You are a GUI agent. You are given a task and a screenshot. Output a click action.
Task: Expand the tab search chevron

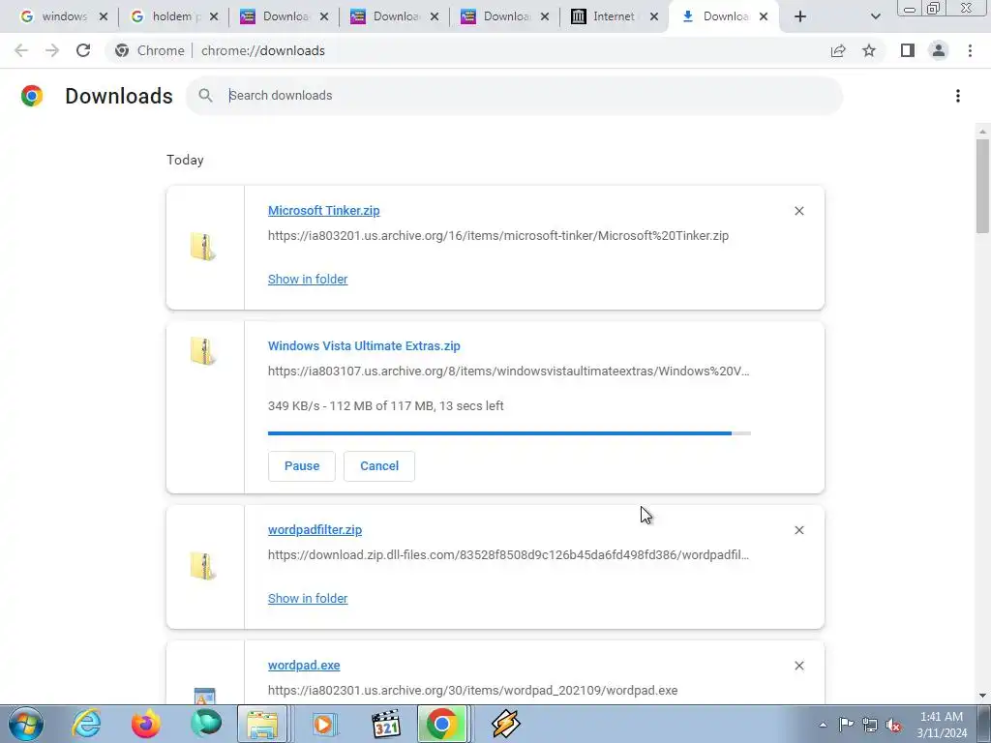875,16
